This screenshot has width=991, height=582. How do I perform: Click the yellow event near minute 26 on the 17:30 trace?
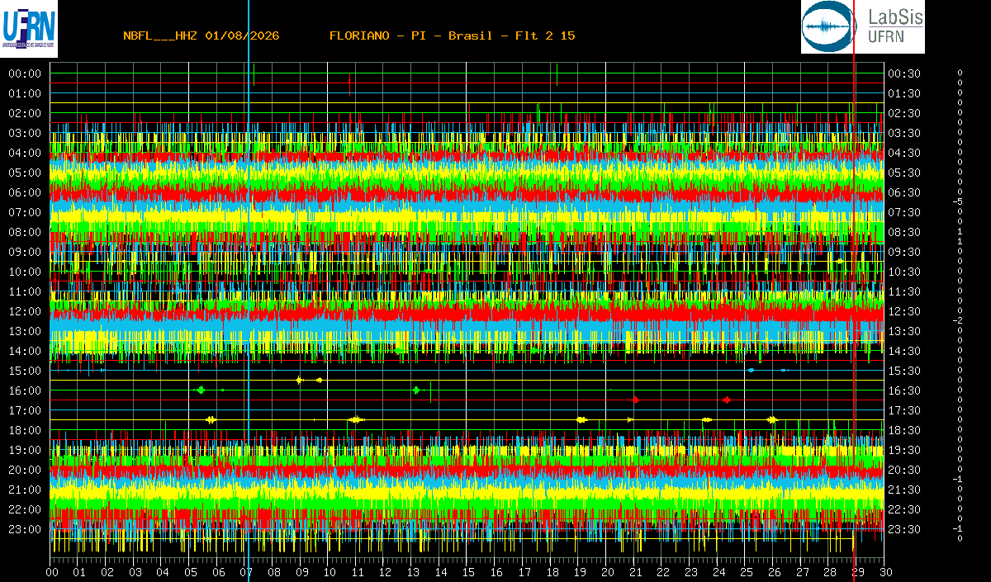(x=772, y=419)
